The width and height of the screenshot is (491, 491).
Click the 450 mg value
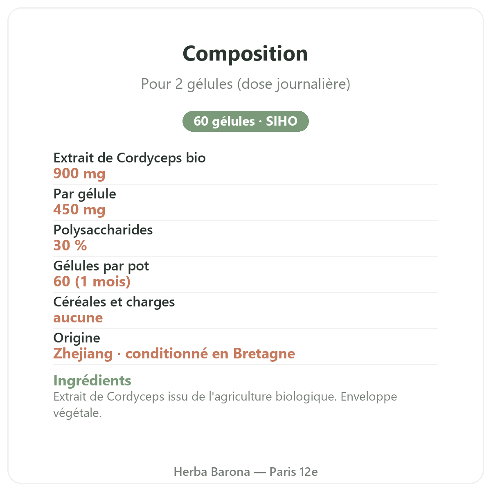(x=79, y=210)
